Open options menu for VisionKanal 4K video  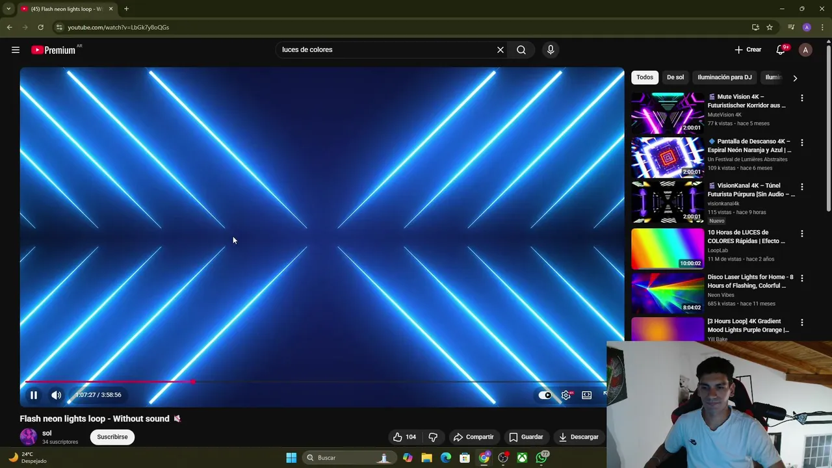802,187
